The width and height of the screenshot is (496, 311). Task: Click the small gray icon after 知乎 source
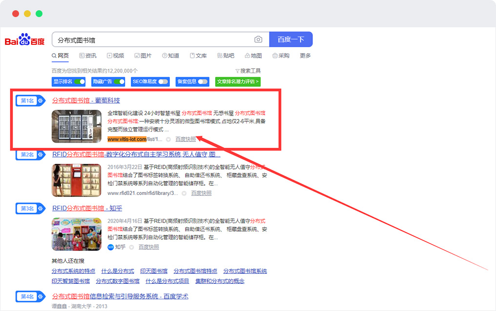(132, 247)
